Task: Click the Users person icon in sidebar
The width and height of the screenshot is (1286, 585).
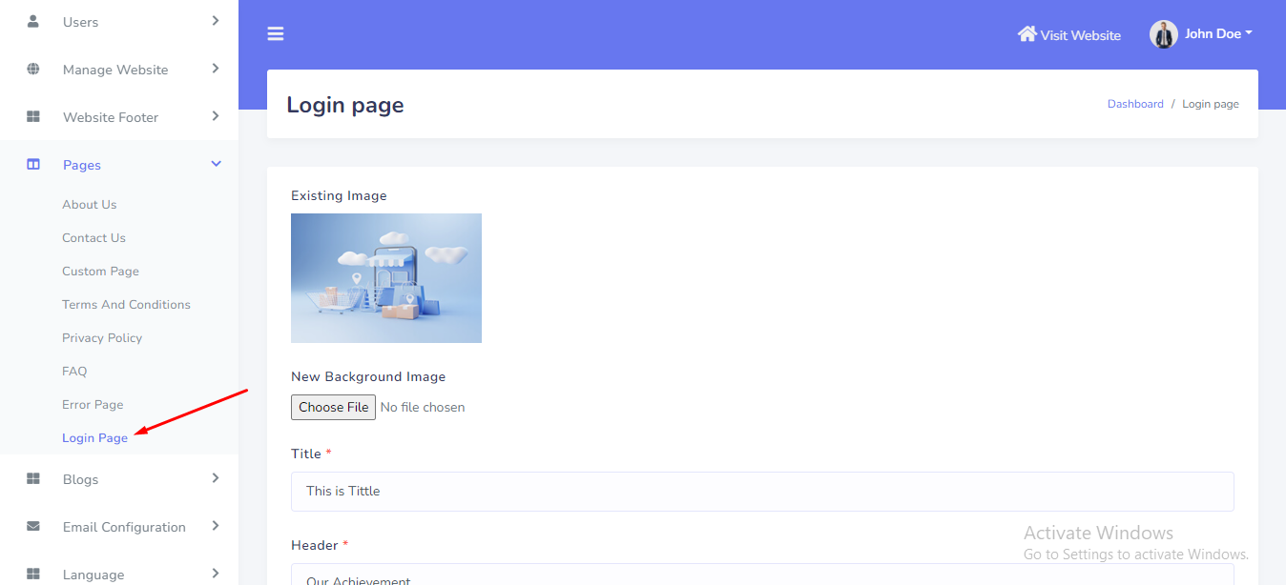Action: pos(33,21)
